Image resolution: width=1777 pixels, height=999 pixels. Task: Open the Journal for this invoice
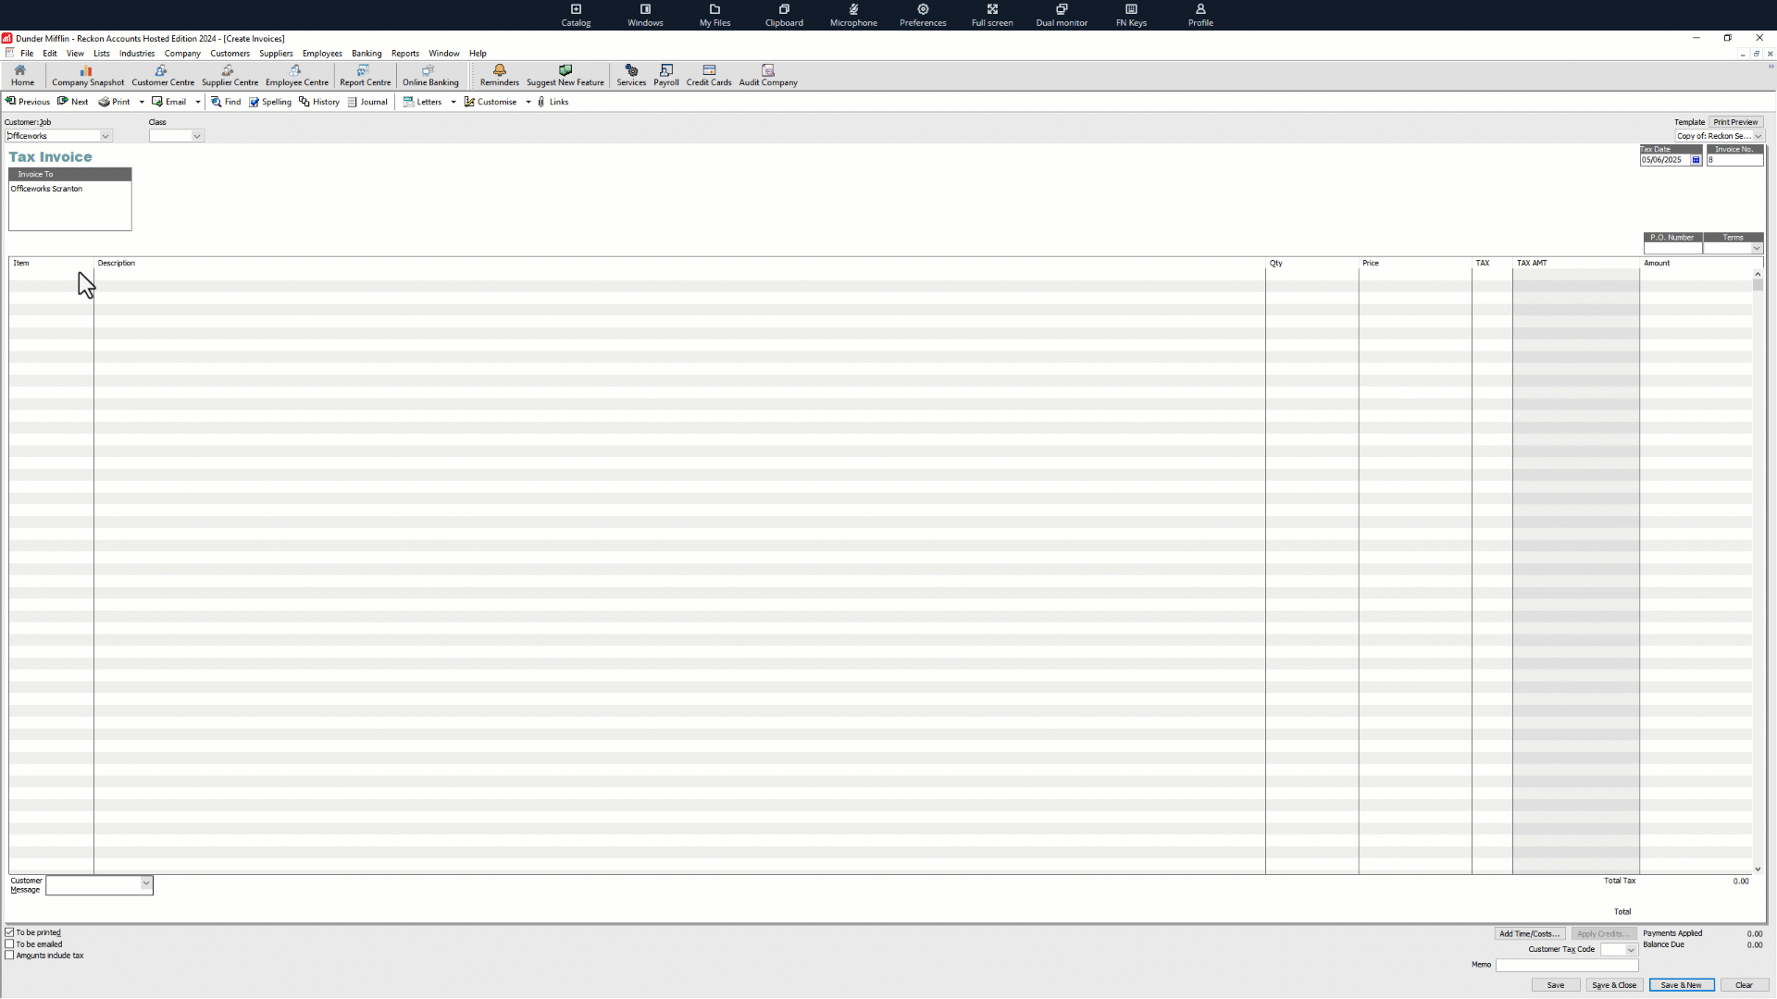tap(367, 102)
